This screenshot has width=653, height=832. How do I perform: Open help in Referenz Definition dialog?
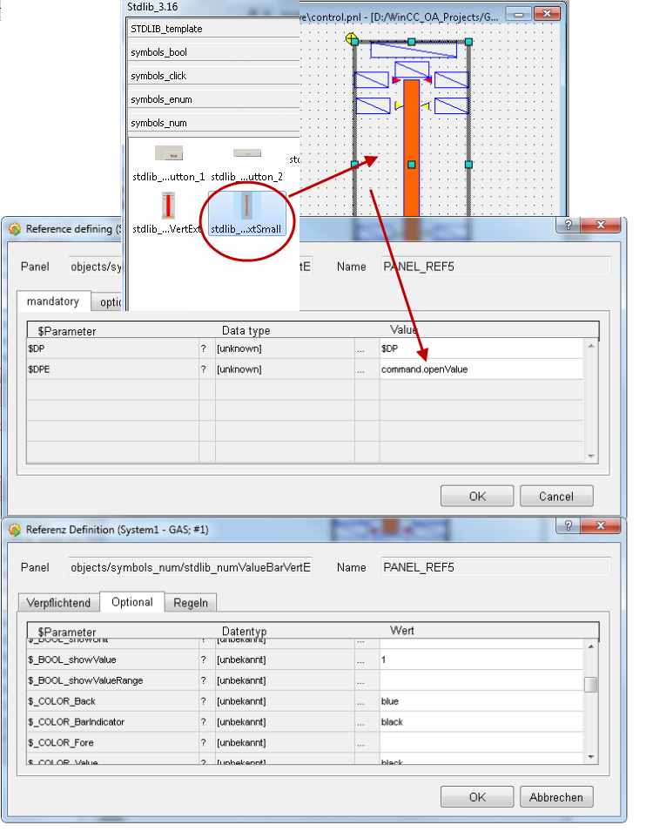(x=569, y=525)
